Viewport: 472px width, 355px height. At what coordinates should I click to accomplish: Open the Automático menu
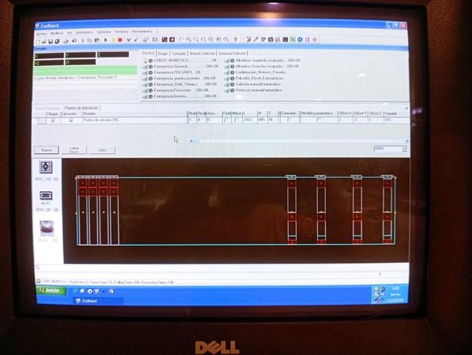[84, 32]
